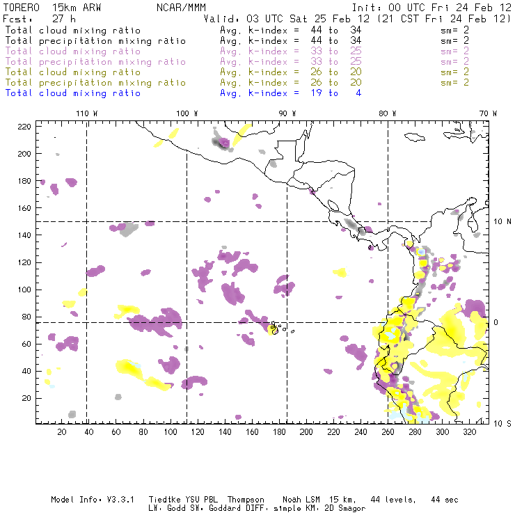The height and width of the screenshot is (515, 515).
Task: Select the purple 'Total precipitation mixing ratio' legend line
Action: point(95,62)
